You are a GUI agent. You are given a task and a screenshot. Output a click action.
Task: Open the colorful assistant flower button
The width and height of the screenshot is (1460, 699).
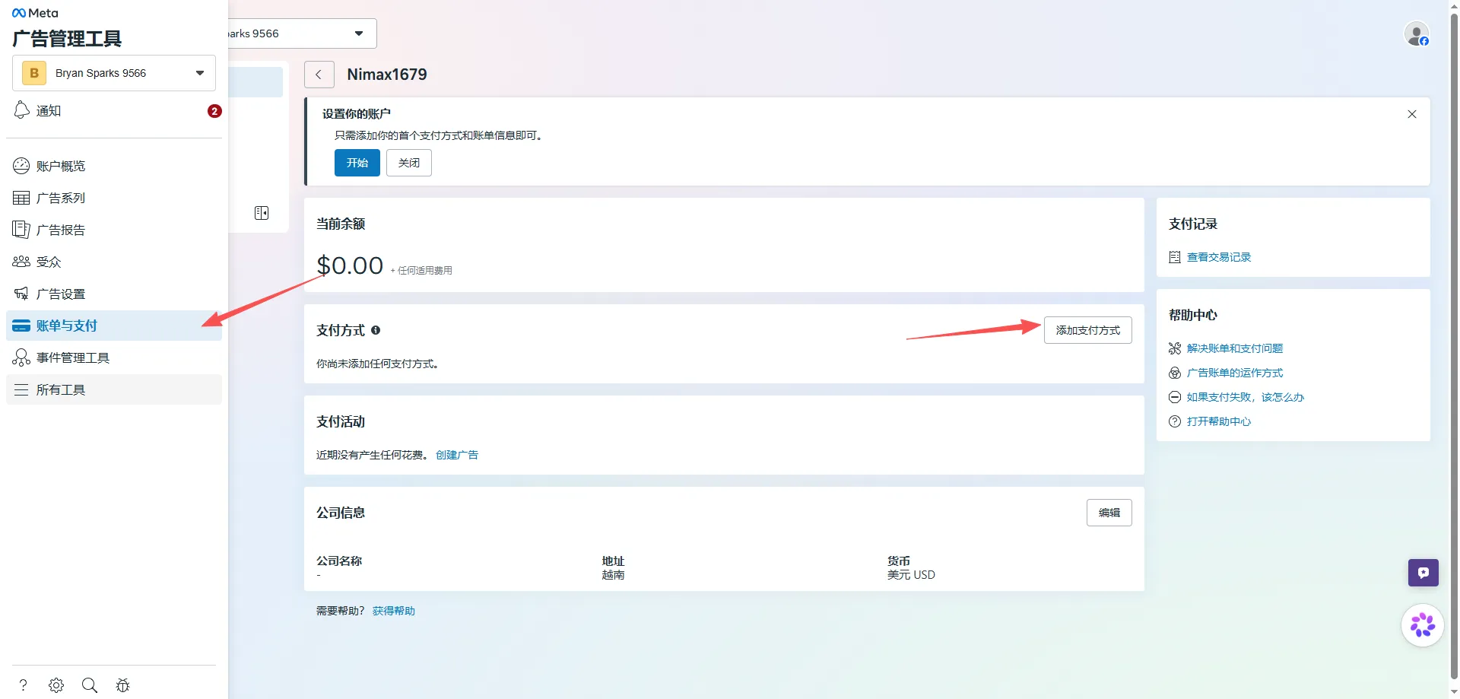[1422, 625]
